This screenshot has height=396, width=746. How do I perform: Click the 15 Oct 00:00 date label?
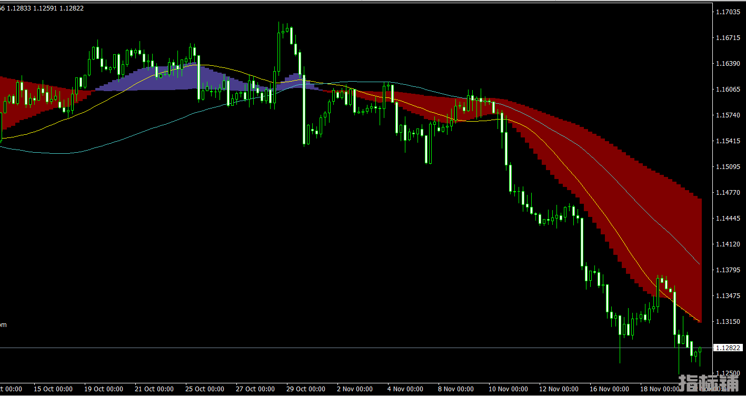[53, 389]
